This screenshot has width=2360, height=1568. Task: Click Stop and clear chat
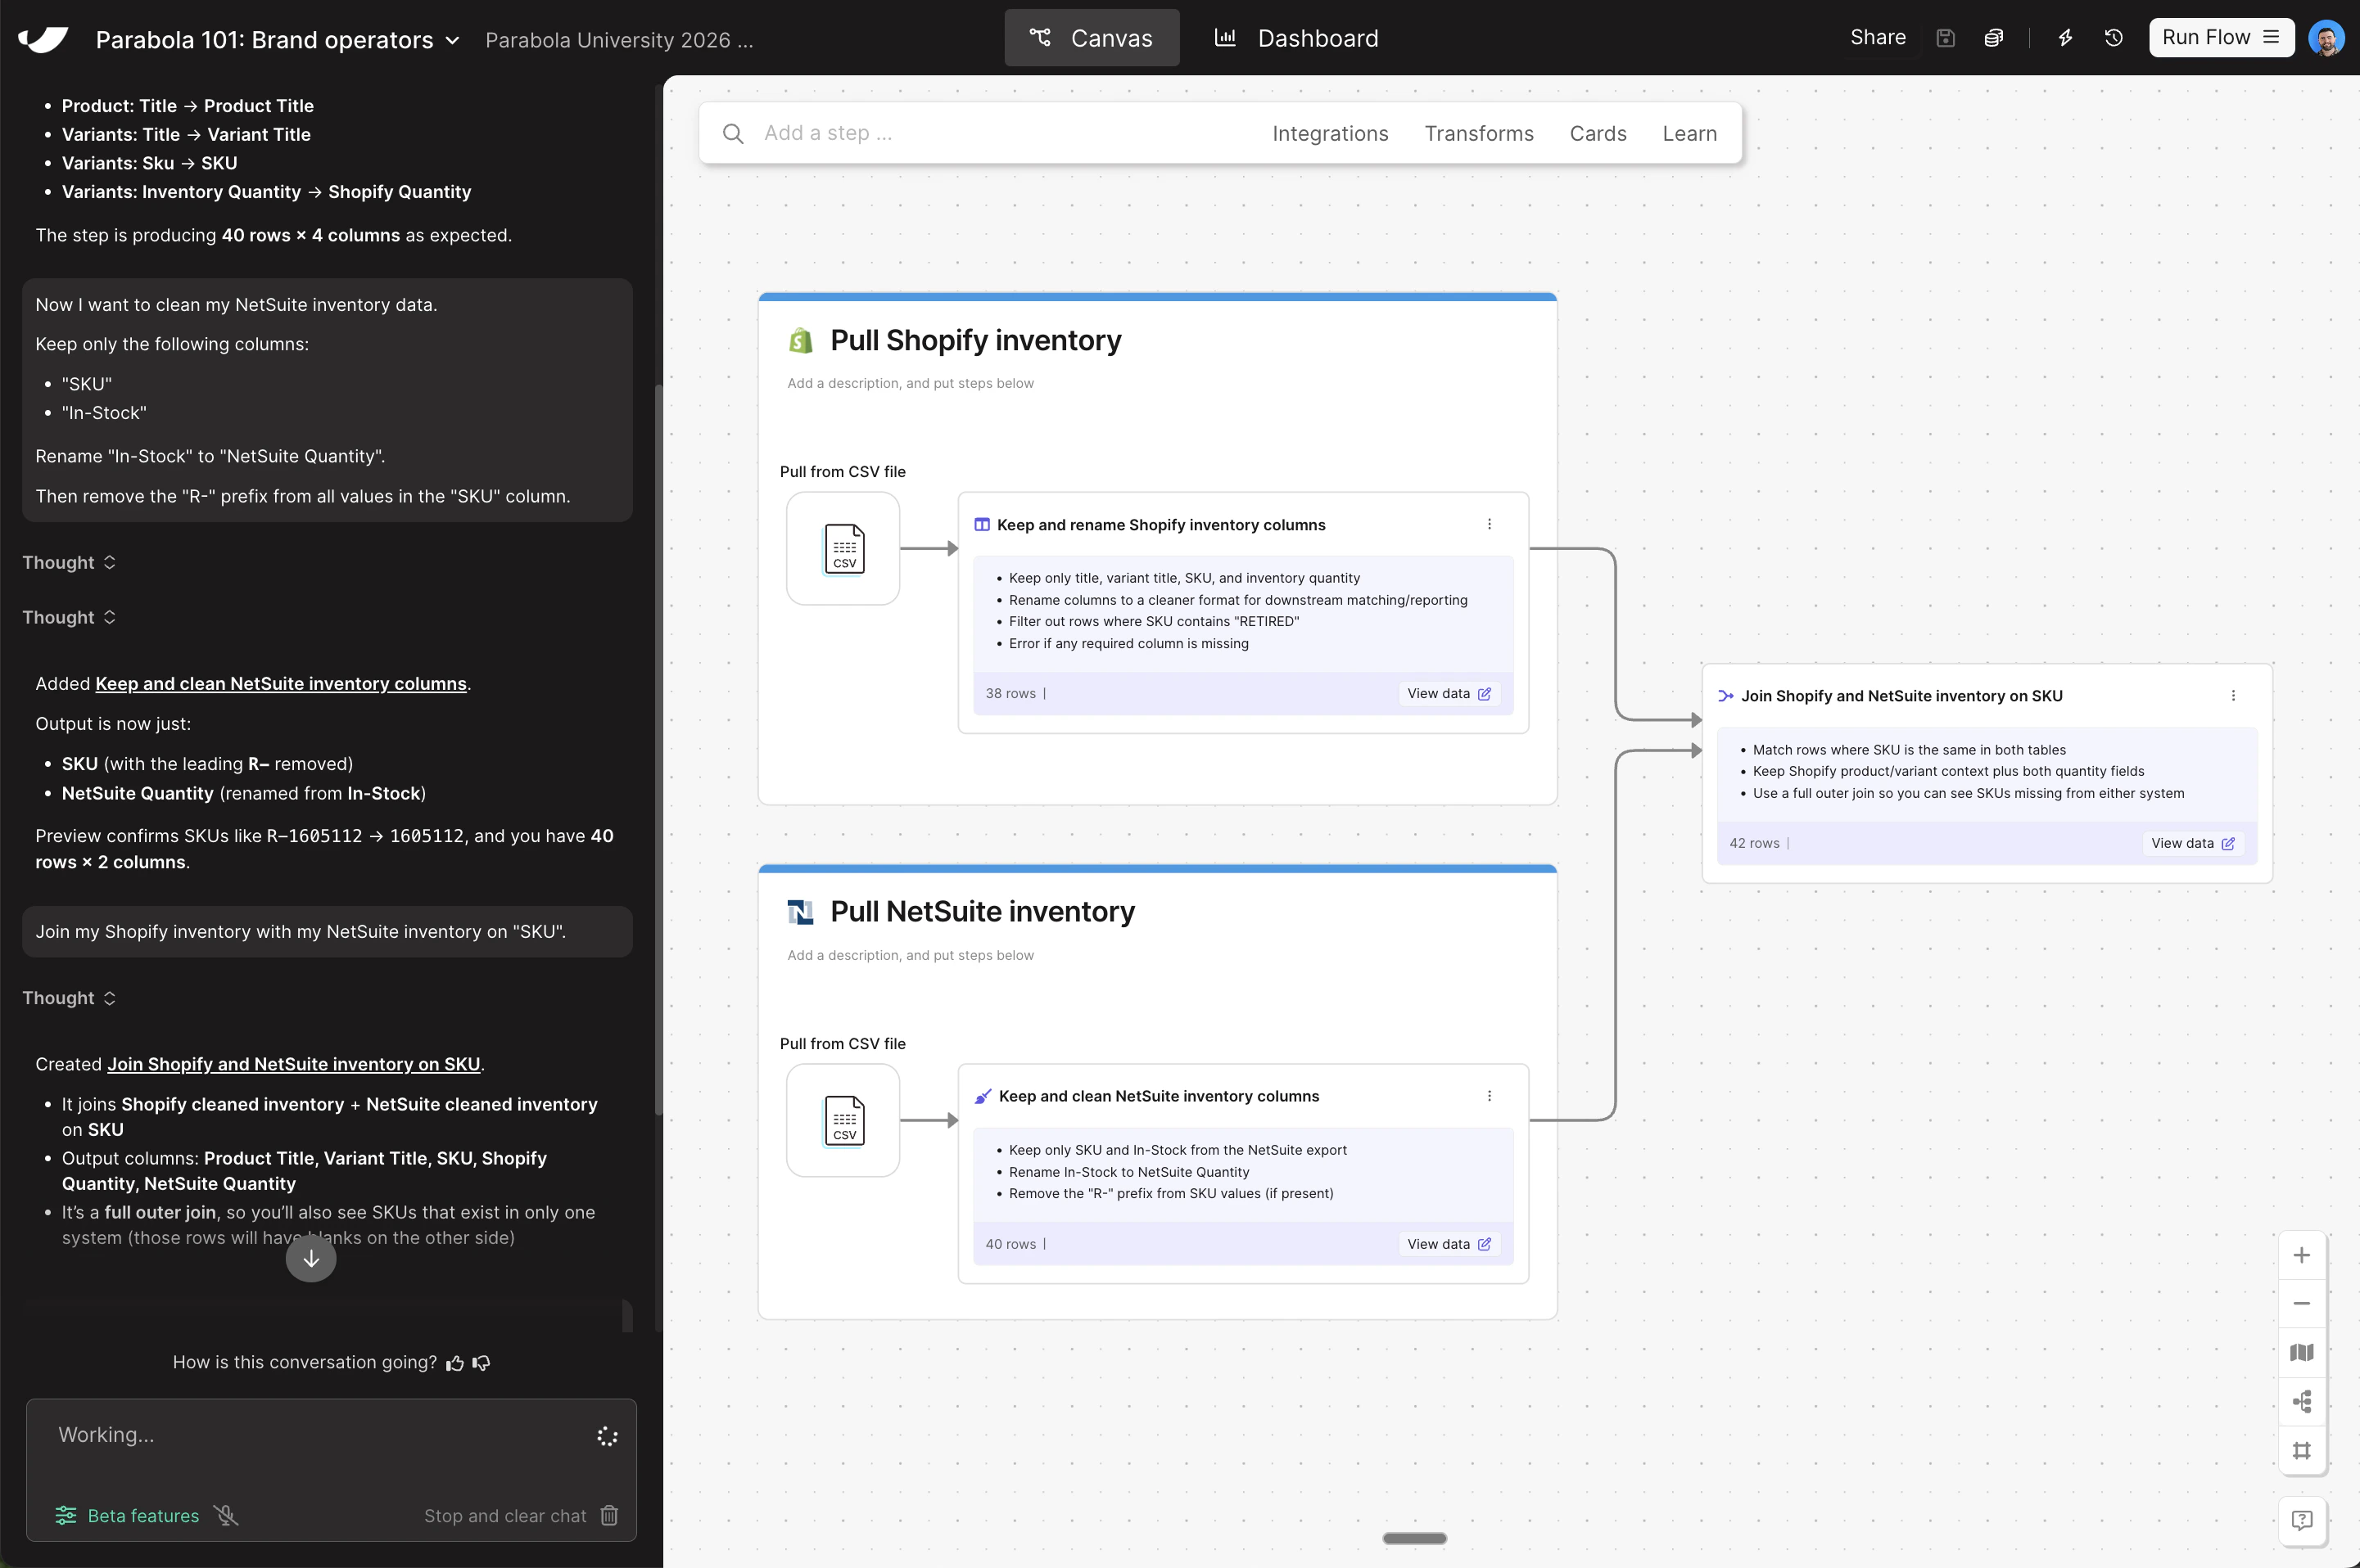pyautogui.click(x=522, y=1515)
